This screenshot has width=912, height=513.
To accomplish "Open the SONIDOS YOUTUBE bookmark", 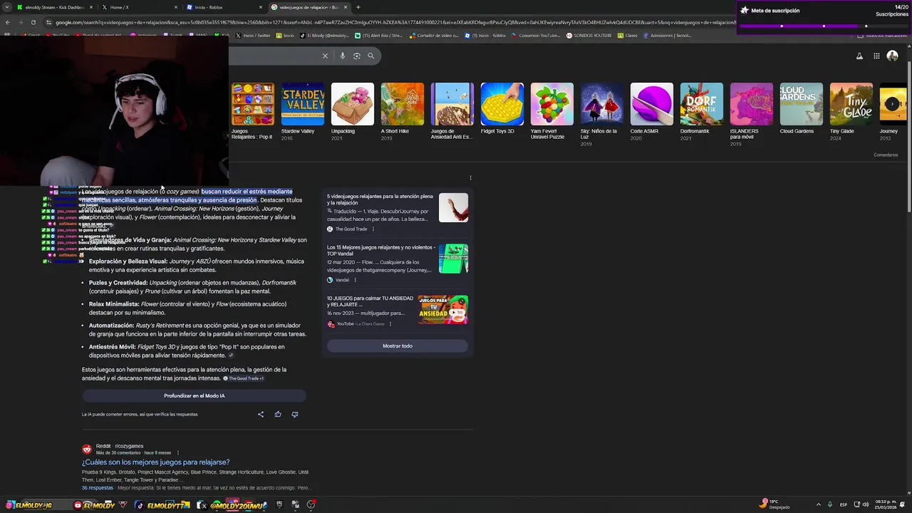I will [x=589, y=35].
